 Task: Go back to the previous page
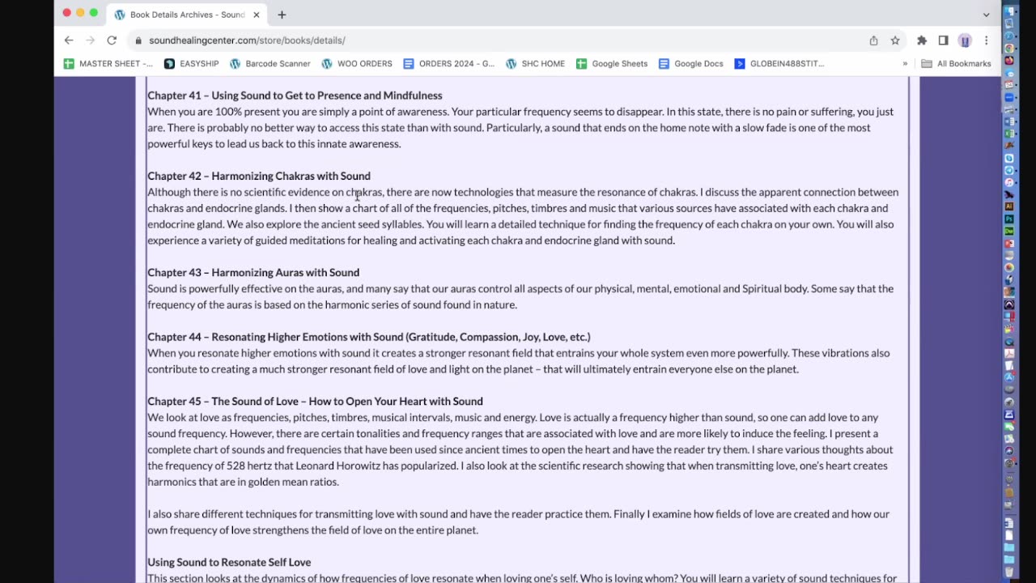click(x=69, y=40)
